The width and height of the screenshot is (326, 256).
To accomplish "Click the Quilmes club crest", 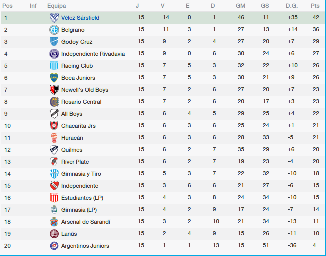I will (54, 150).
